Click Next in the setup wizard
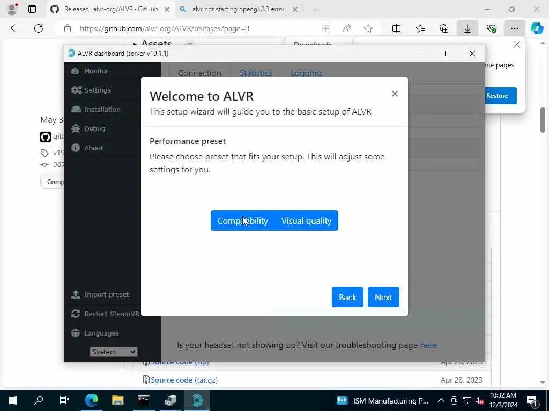This screenshot has height=411, width=549. coord(383,297)
